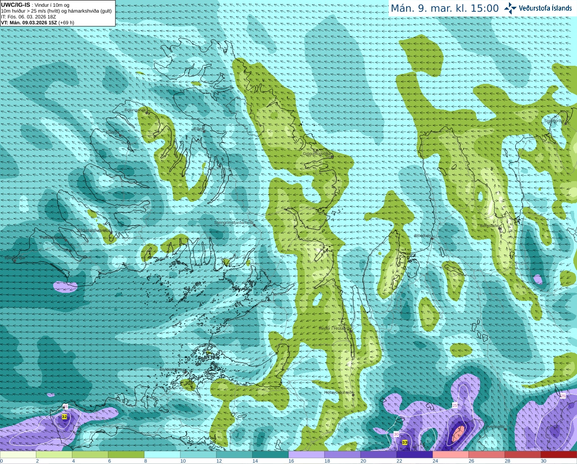The height and width of the screenshot is (464, 577).
Task: Click the 6–8 m/s olive green legend swatch
Action: tap(126, 455)
